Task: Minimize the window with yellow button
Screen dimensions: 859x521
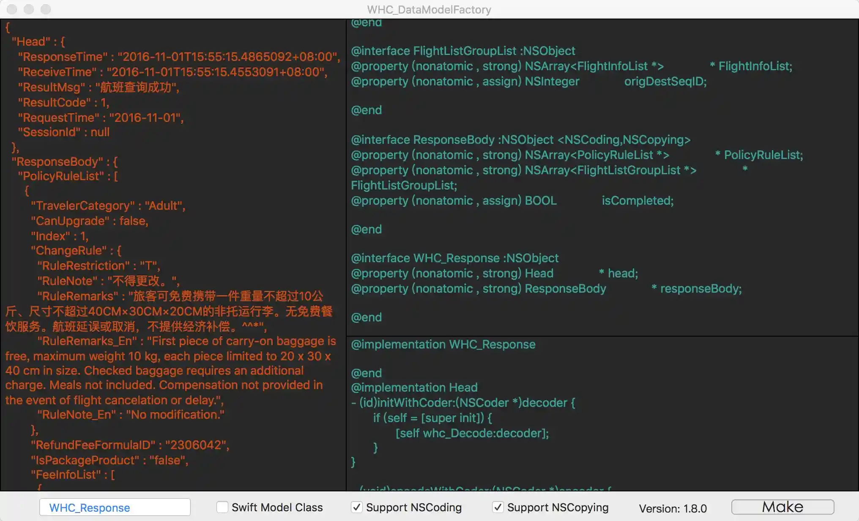Action: coord(29,9)
